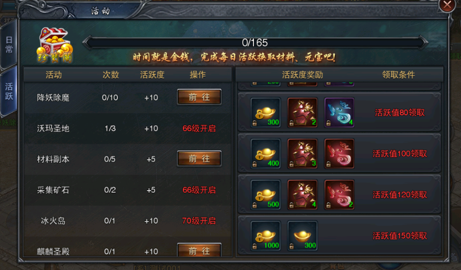Open the 珍宝阁 treasure chest icon
This screenshot has width=461, height=270.
(x=55, y=45)
